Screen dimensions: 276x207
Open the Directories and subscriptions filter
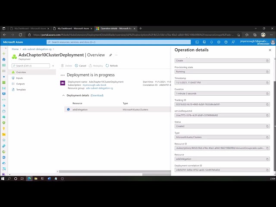click(x=204, y=42)
